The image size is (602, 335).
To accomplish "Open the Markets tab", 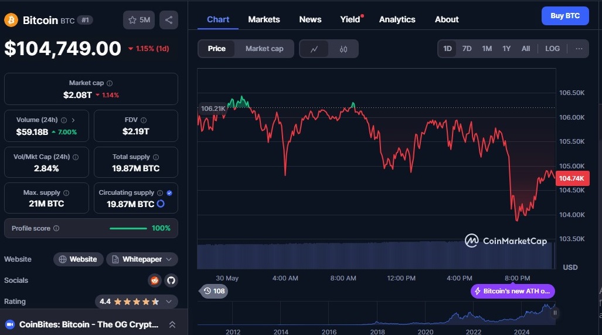I will [x=264, y=19].
